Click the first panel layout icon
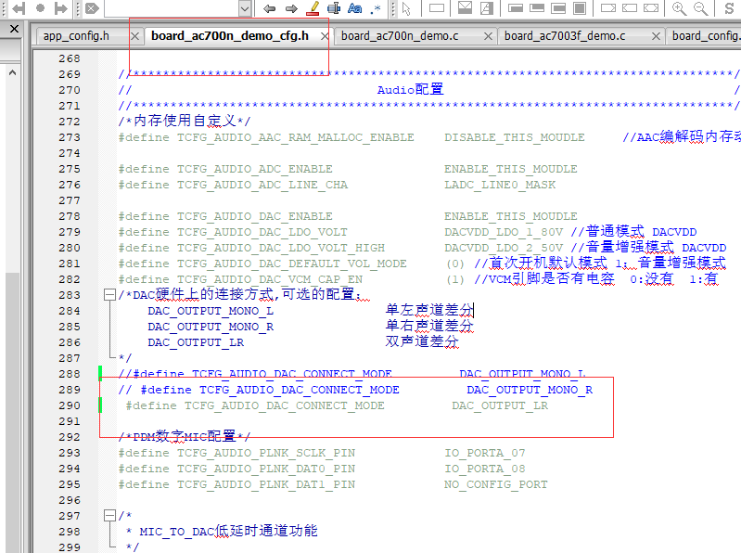The image size is (741, 553). [515, 8]
